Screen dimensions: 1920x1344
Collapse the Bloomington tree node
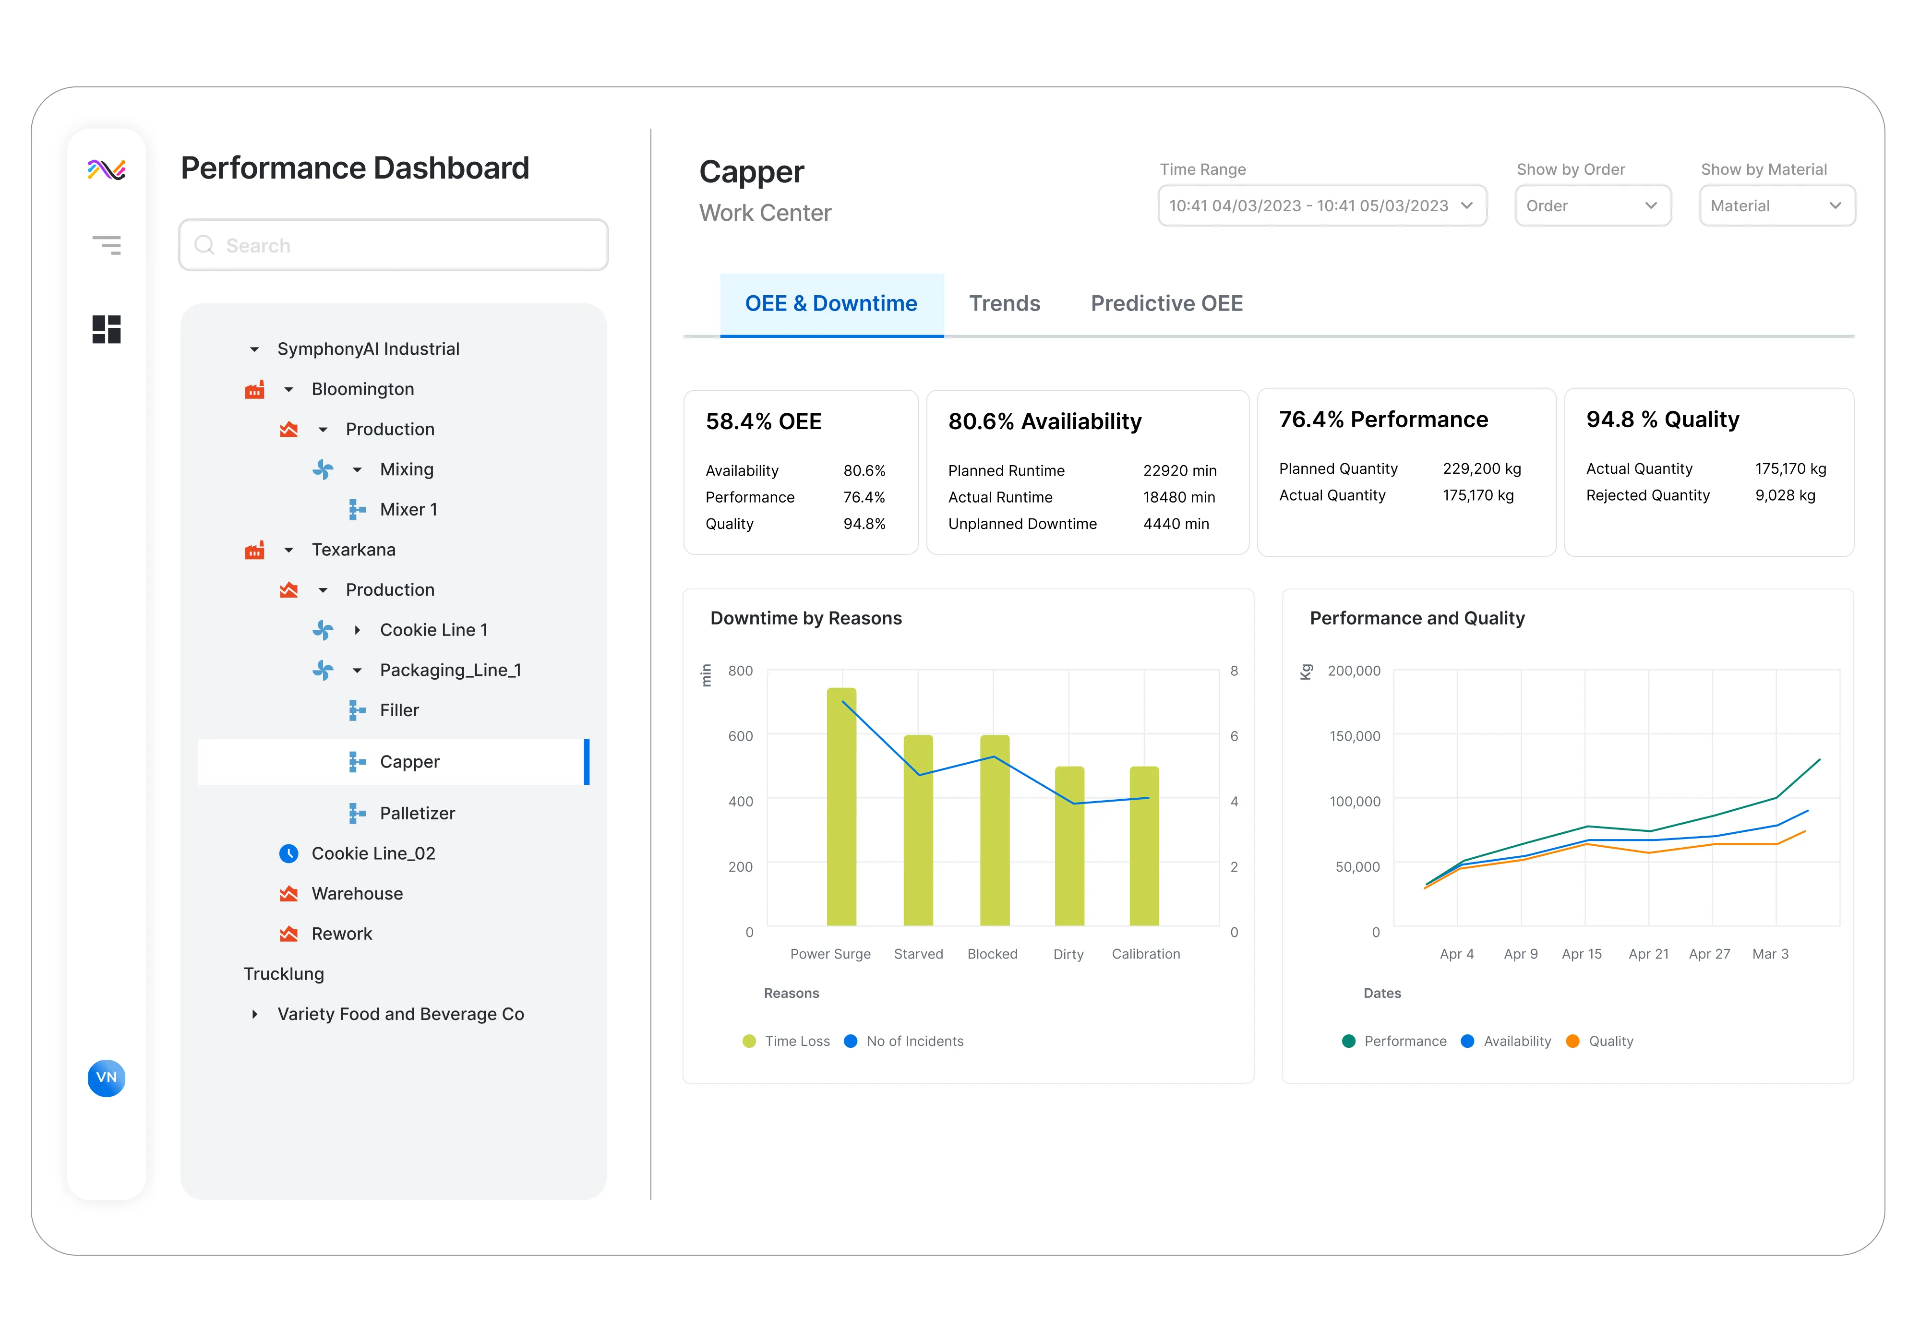288,390
